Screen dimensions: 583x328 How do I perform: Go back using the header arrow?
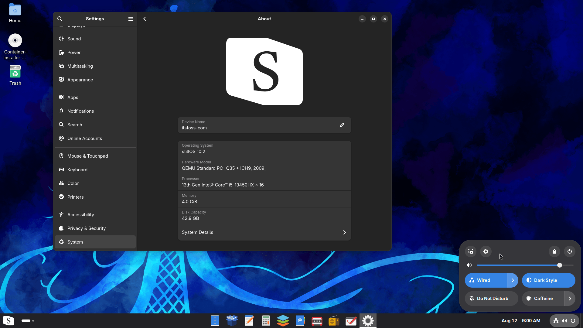(x=145, y=19)
